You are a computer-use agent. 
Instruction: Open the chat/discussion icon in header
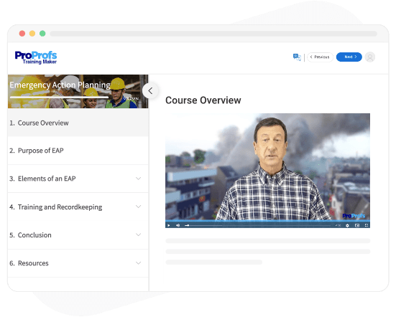click(x=297, y=57)
